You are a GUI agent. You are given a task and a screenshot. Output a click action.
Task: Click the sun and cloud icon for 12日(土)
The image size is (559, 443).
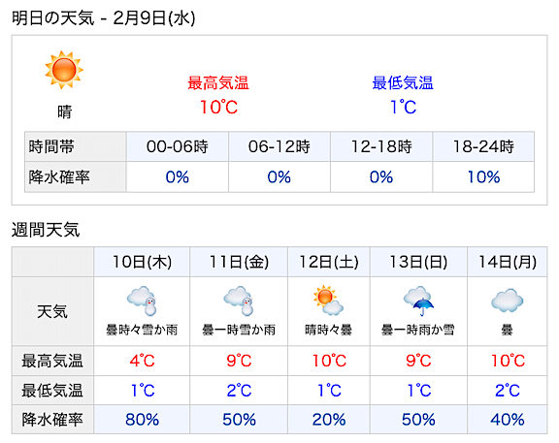coord(328,301)
